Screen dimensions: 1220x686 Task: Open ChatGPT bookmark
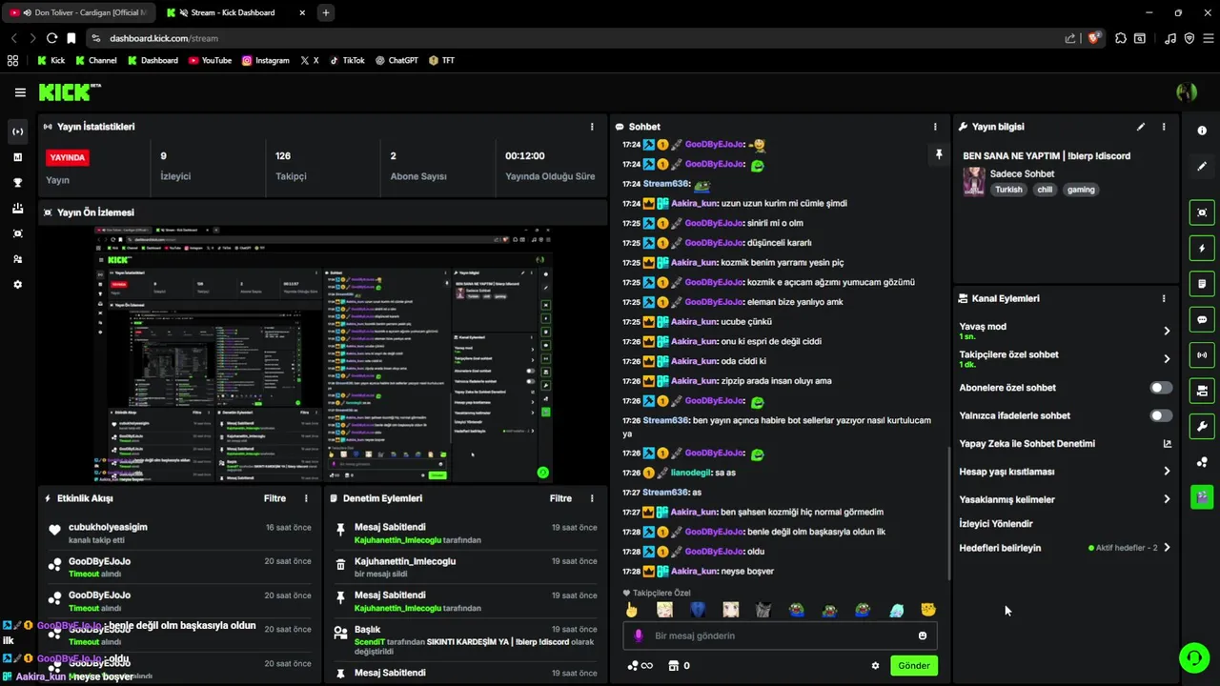(396, 60)
